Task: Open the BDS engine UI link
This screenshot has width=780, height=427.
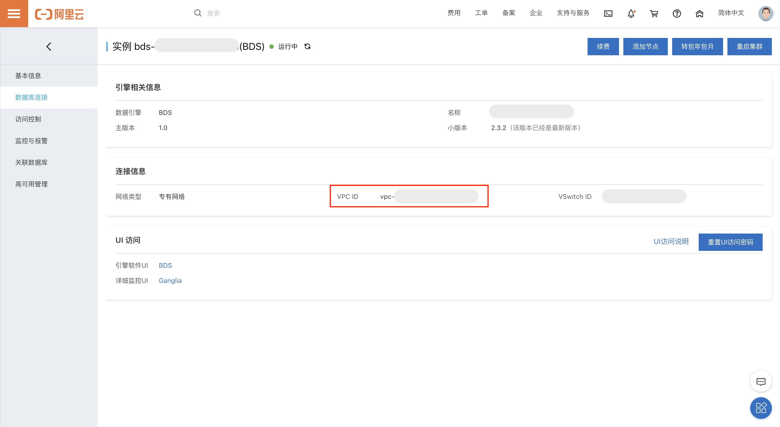Action: (165, 266)
